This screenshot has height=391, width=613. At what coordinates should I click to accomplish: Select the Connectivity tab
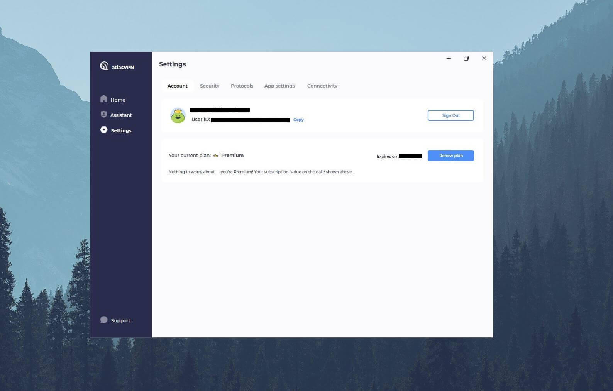tap(322, 86)
